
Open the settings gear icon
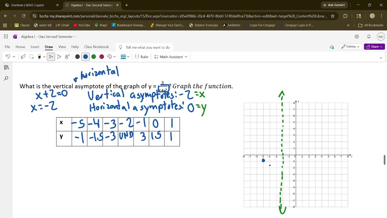[357, 37]
